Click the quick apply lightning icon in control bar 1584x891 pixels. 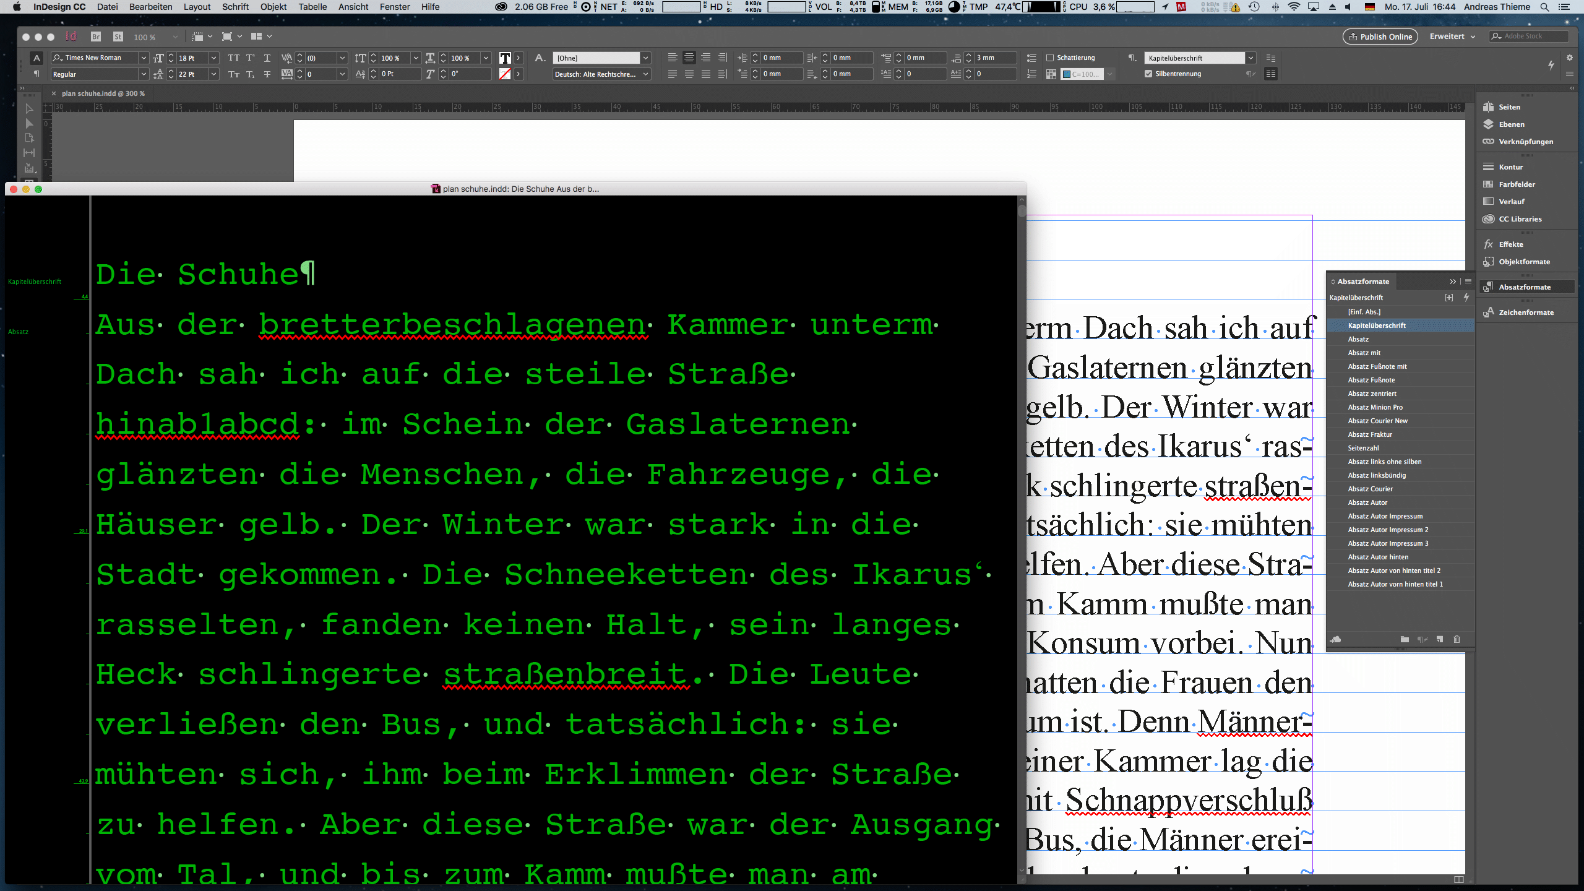tap(1551, 64)
